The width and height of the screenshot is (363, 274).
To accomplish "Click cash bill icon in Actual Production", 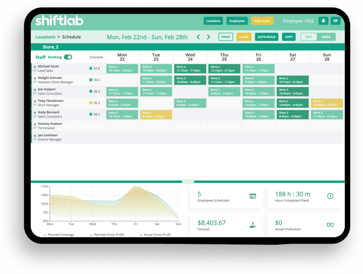I will click(330, 225).
